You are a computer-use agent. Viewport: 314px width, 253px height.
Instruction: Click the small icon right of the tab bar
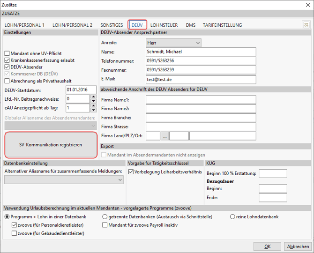pos(306,25)
